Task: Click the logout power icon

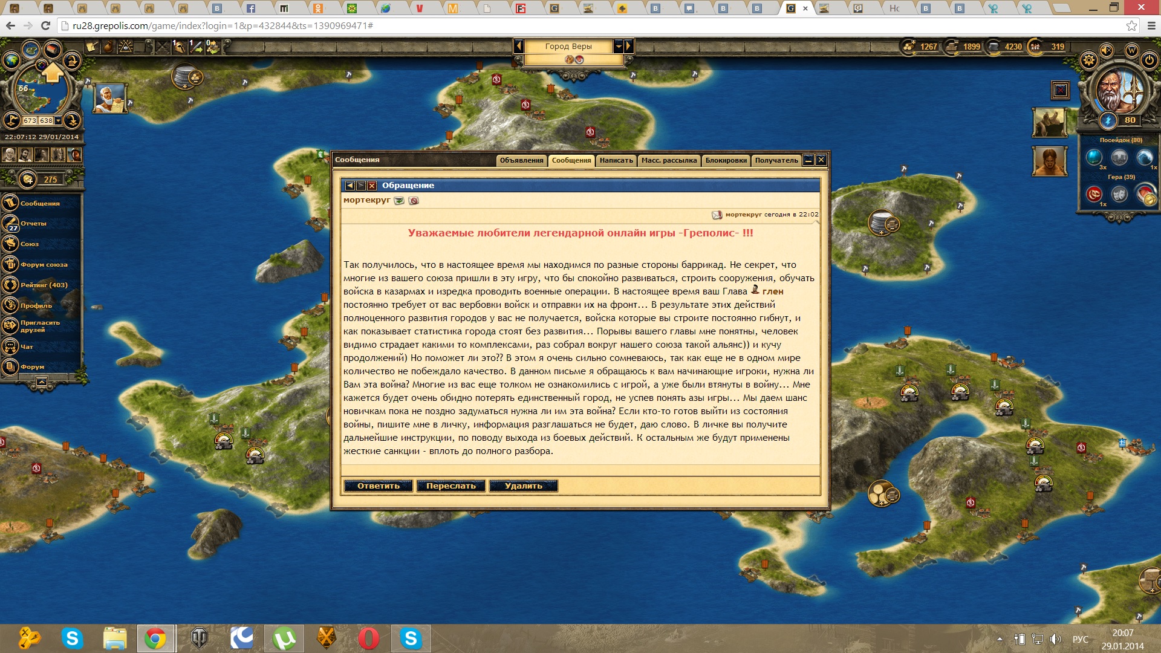Action: pos(1150,60)
